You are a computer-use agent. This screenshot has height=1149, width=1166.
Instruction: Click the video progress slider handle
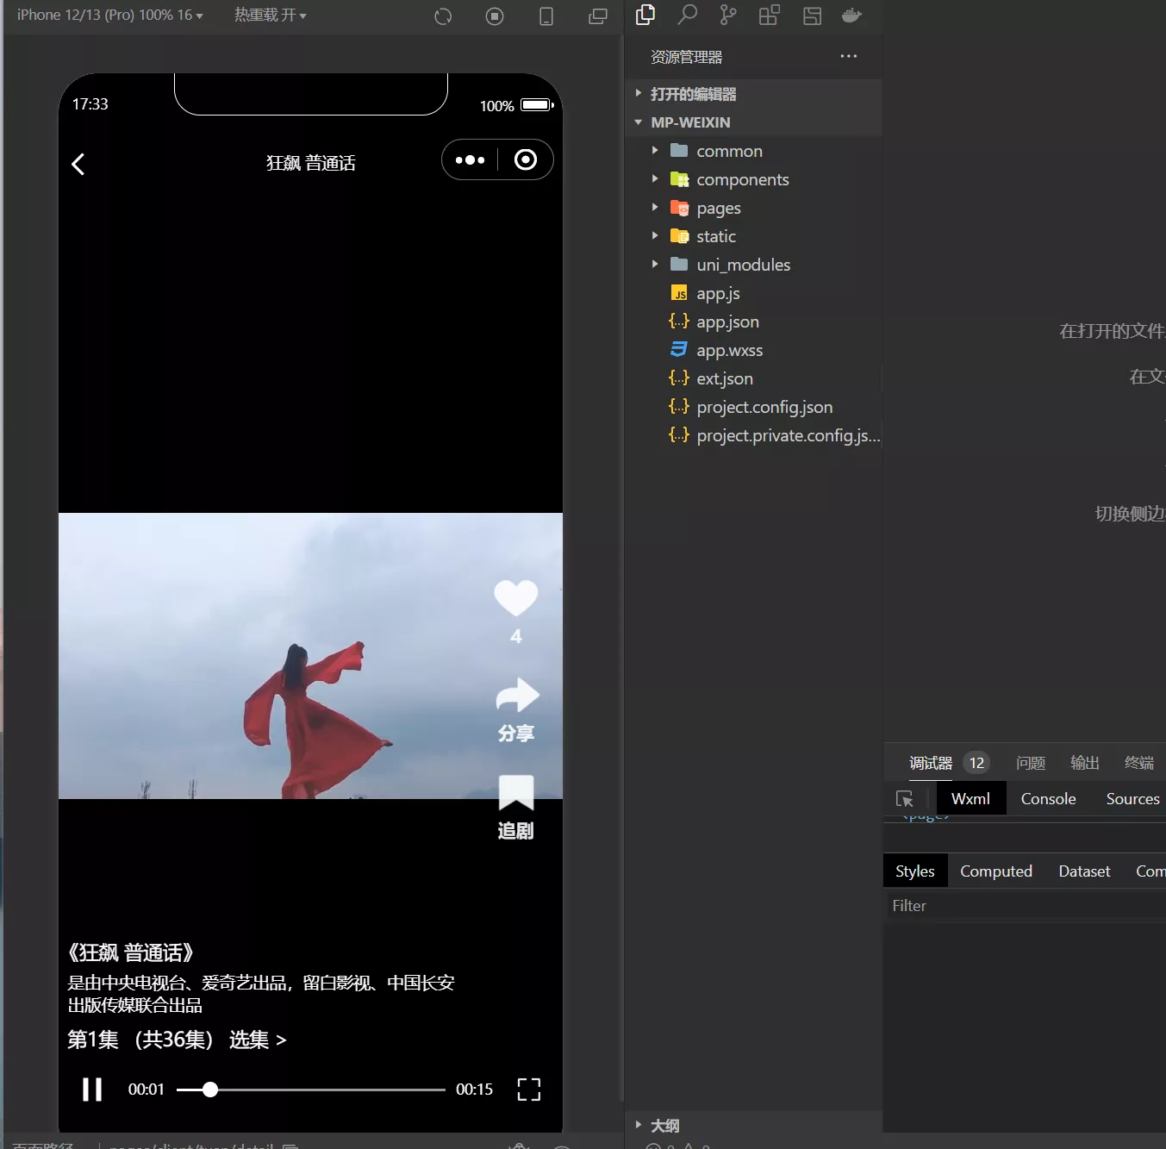(x=209, y=1090)
